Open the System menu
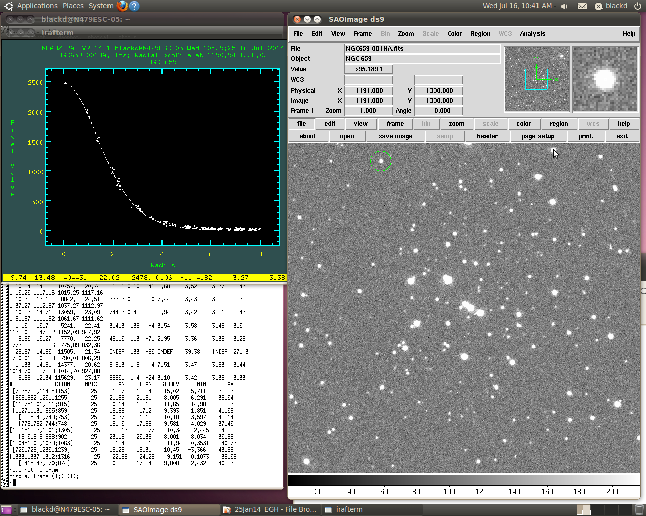 pos(101,6)
